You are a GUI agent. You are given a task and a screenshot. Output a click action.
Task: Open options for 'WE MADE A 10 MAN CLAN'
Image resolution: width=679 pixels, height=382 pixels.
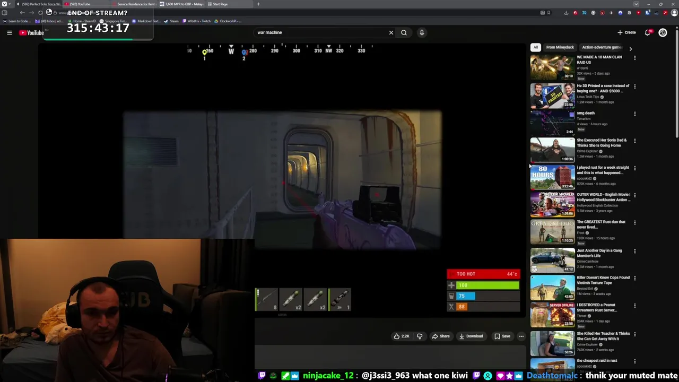634,58
